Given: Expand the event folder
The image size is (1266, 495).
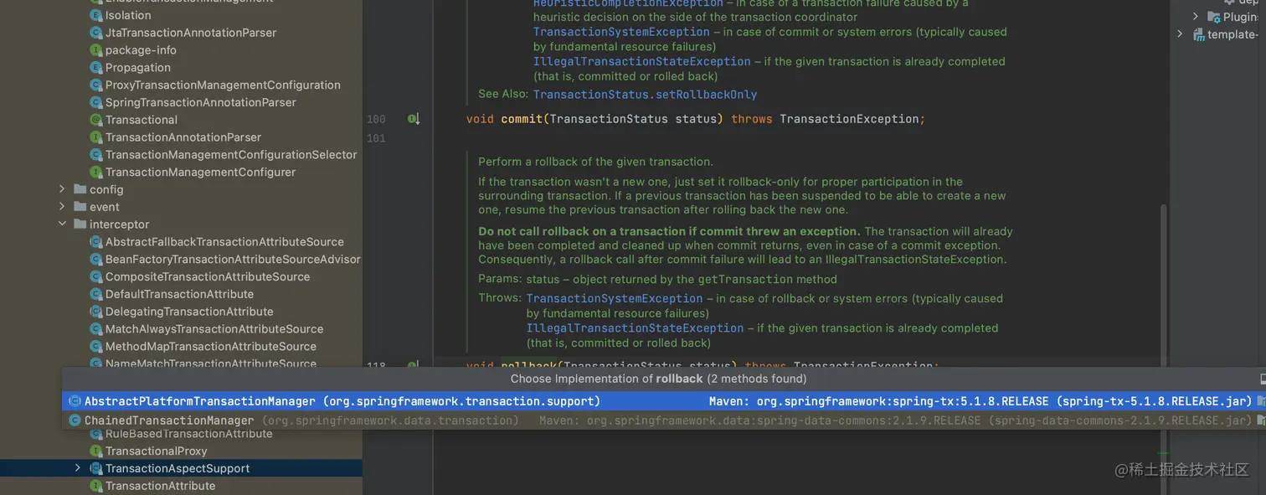Looking at the screenshot, I should tap(62, 207).
